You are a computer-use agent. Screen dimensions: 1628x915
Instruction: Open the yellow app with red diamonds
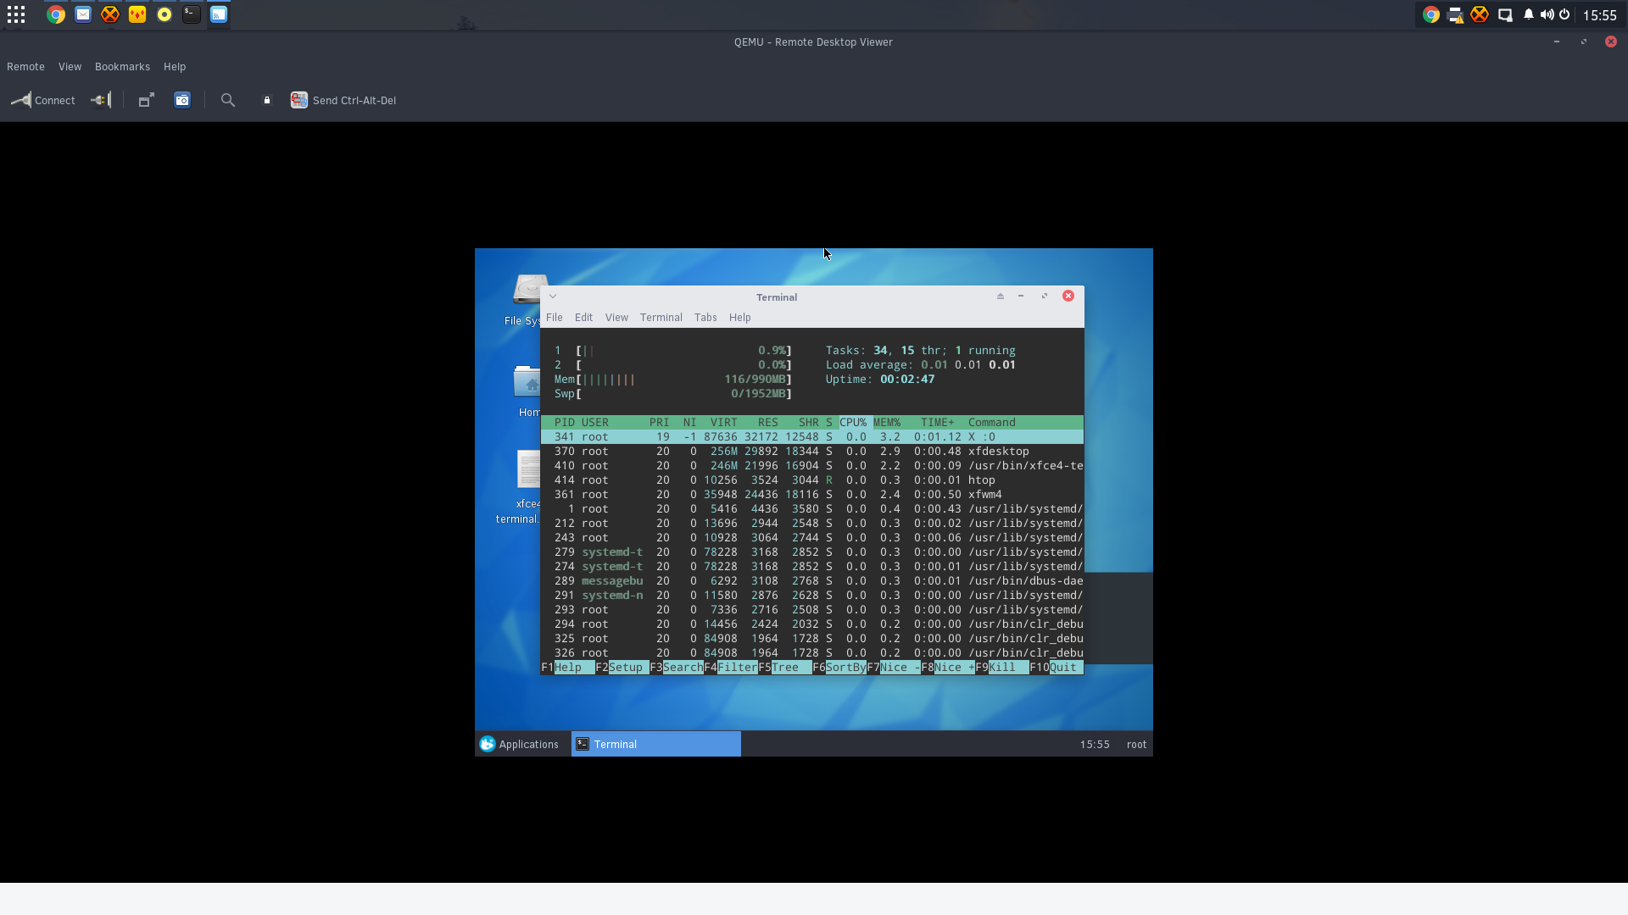pos(137,14)
